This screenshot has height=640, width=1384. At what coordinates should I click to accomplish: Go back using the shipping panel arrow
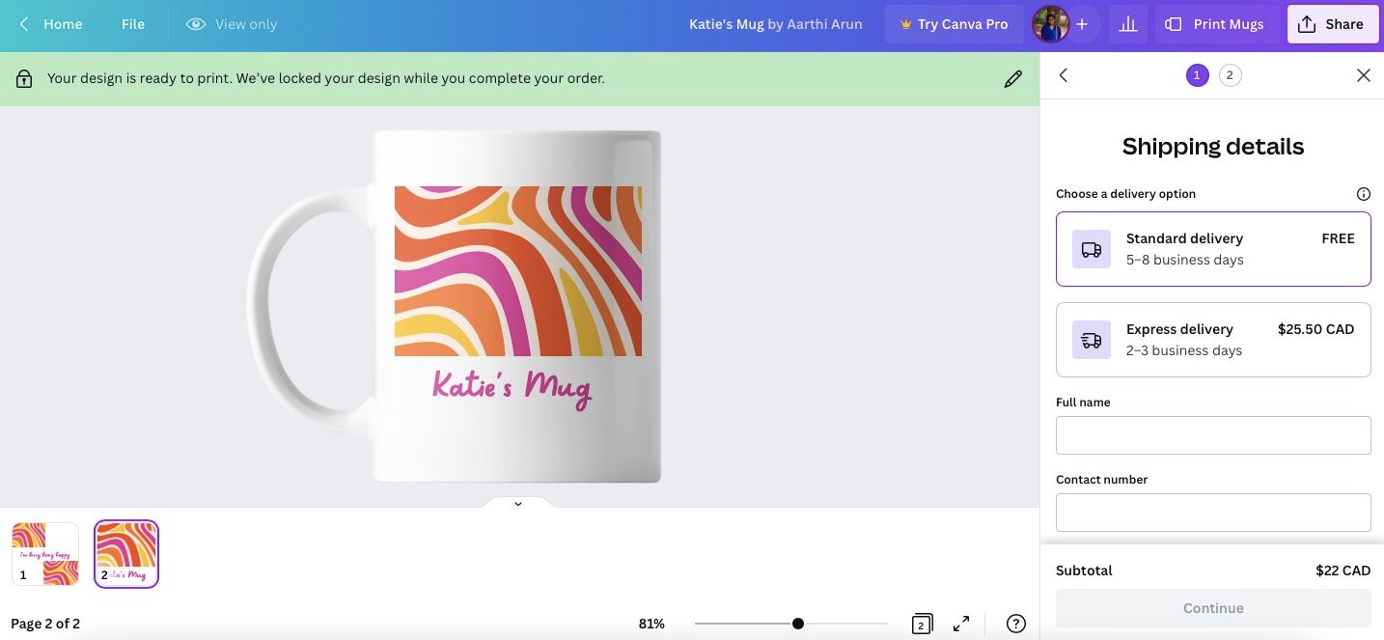click(x=1064, y=75)
